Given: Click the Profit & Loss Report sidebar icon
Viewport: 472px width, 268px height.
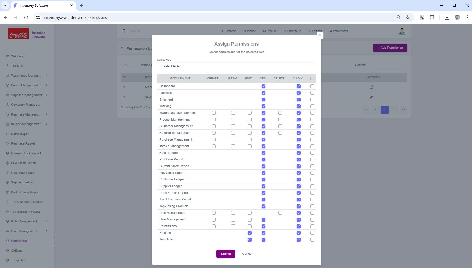Looking at the screenshot, I should [8, 192].
